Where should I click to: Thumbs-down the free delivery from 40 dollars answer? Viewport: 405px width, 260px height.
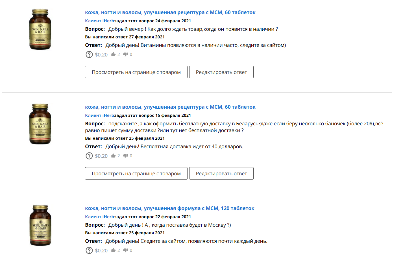tap(125, 156)
